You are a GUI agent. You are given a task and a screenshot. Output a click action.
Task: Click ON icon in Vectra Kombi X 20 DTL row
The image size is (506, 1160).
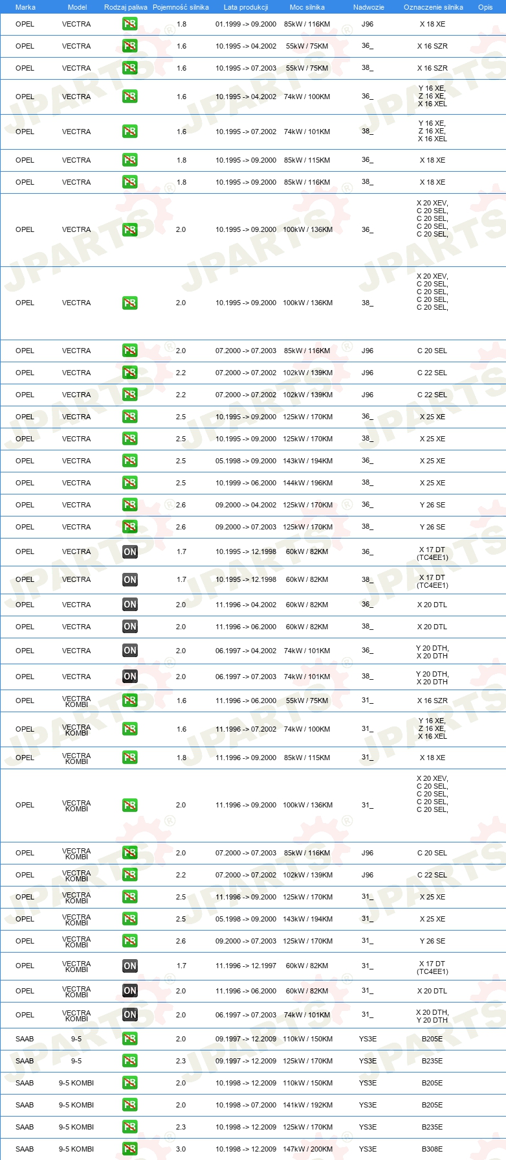[x=130, y=991]
